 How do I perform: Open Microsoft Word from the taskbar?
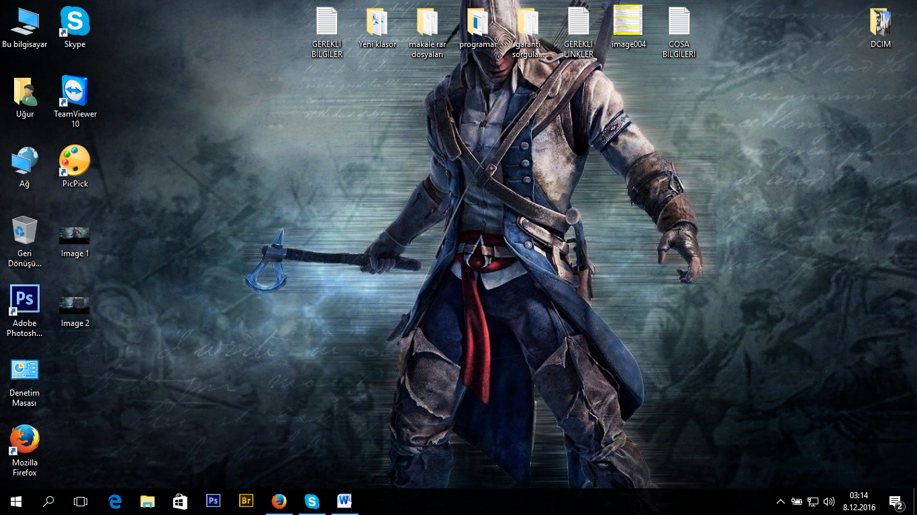pos(344,501)
